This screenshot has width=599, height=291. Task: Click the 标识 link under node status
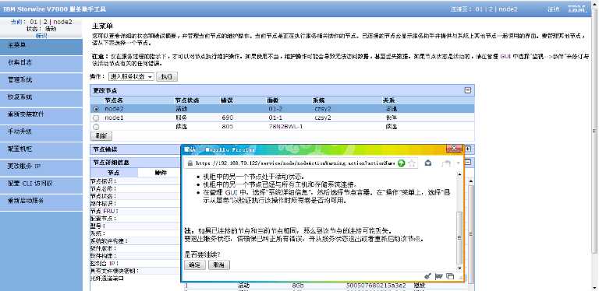[x=41, y=35]
